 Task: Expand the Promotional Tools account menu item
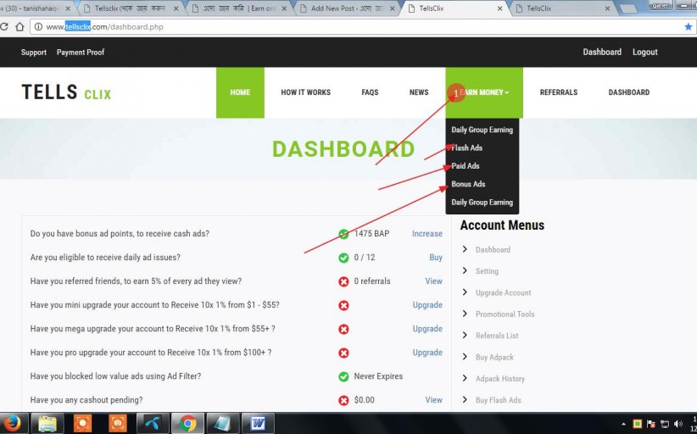pyautogui.click(x=505, y=314)
